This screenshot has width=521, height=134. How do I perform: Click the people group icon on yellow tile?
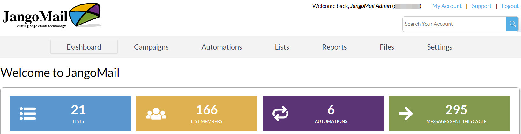[x=156, y=114]
